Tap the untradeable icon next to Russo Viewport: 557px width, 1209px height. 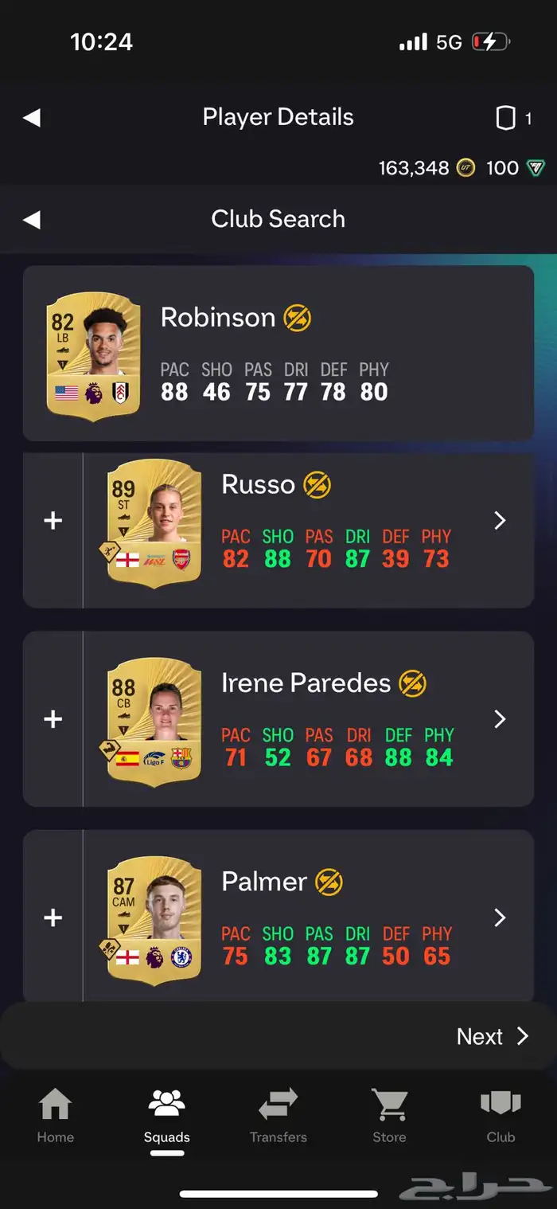coord(317,485)
